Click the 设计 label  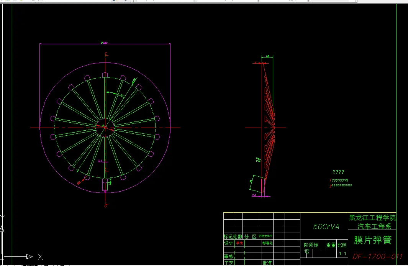(229, 243)
